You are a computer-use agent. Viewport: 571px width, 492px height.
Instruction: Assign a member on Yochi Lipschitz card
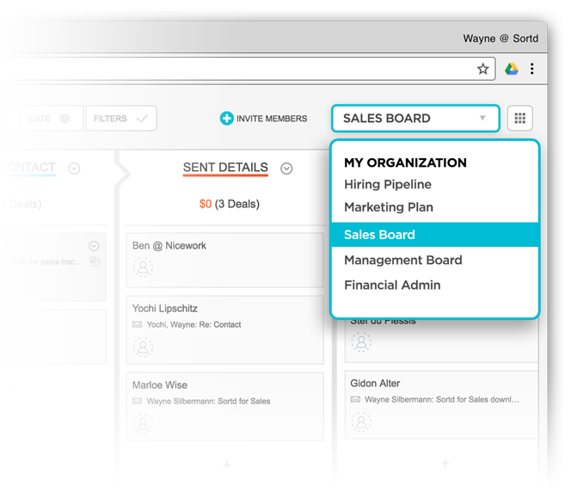[x=143, y=347]
